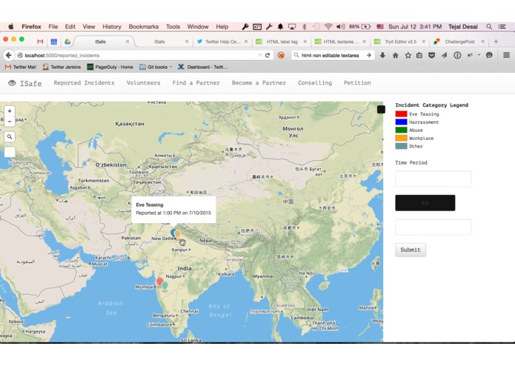Click the orange Workplace legend swatch
Screen dimensions: 515x366
401,138
